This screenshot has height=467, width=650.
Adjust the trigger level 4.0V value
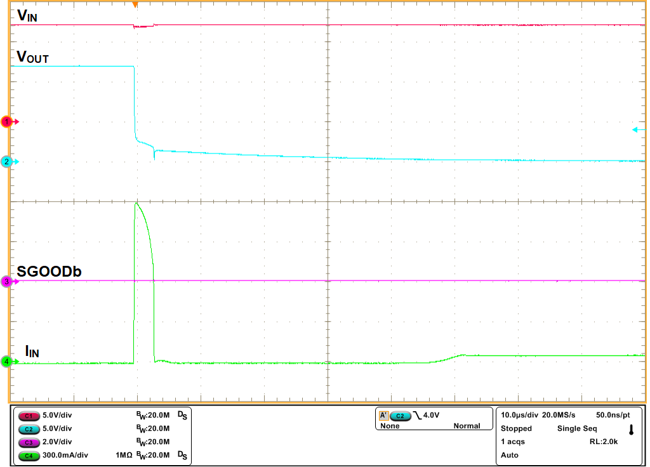coord(430,415)
